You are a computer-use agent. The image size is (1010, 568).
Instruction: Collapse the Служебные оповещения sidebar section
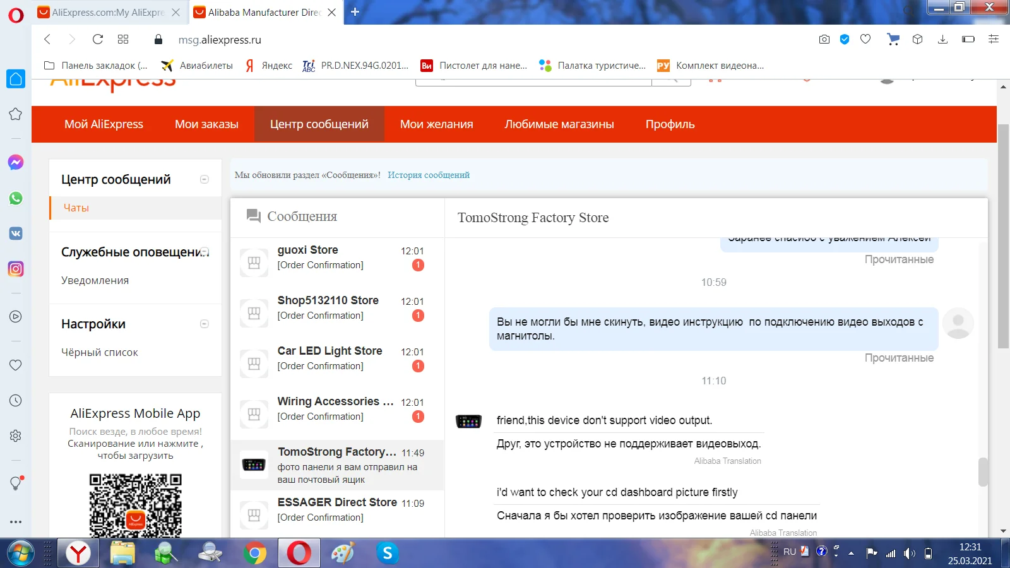(205, 252)
